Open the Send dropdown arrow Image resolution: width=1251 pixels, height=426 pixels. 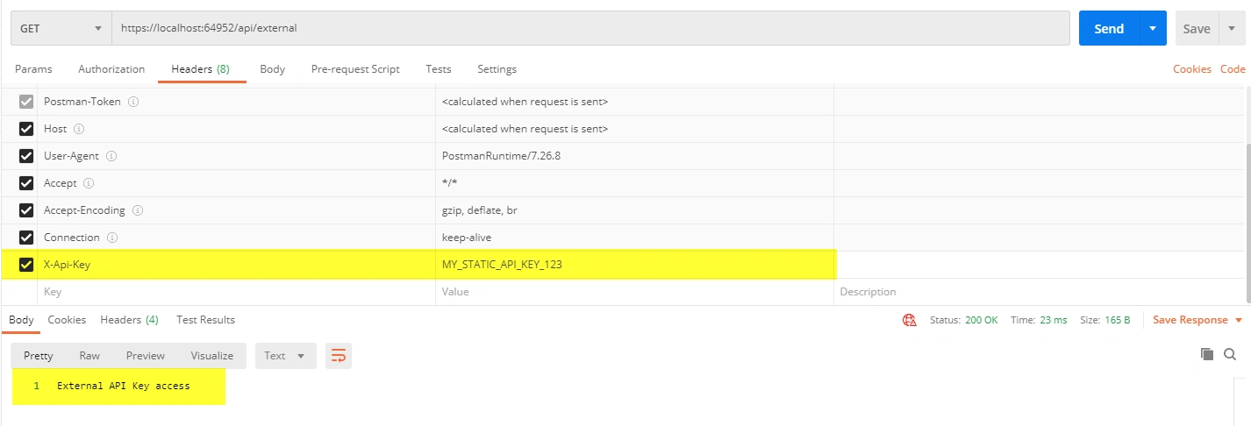pyautogui.click(x=1153, y=29)
